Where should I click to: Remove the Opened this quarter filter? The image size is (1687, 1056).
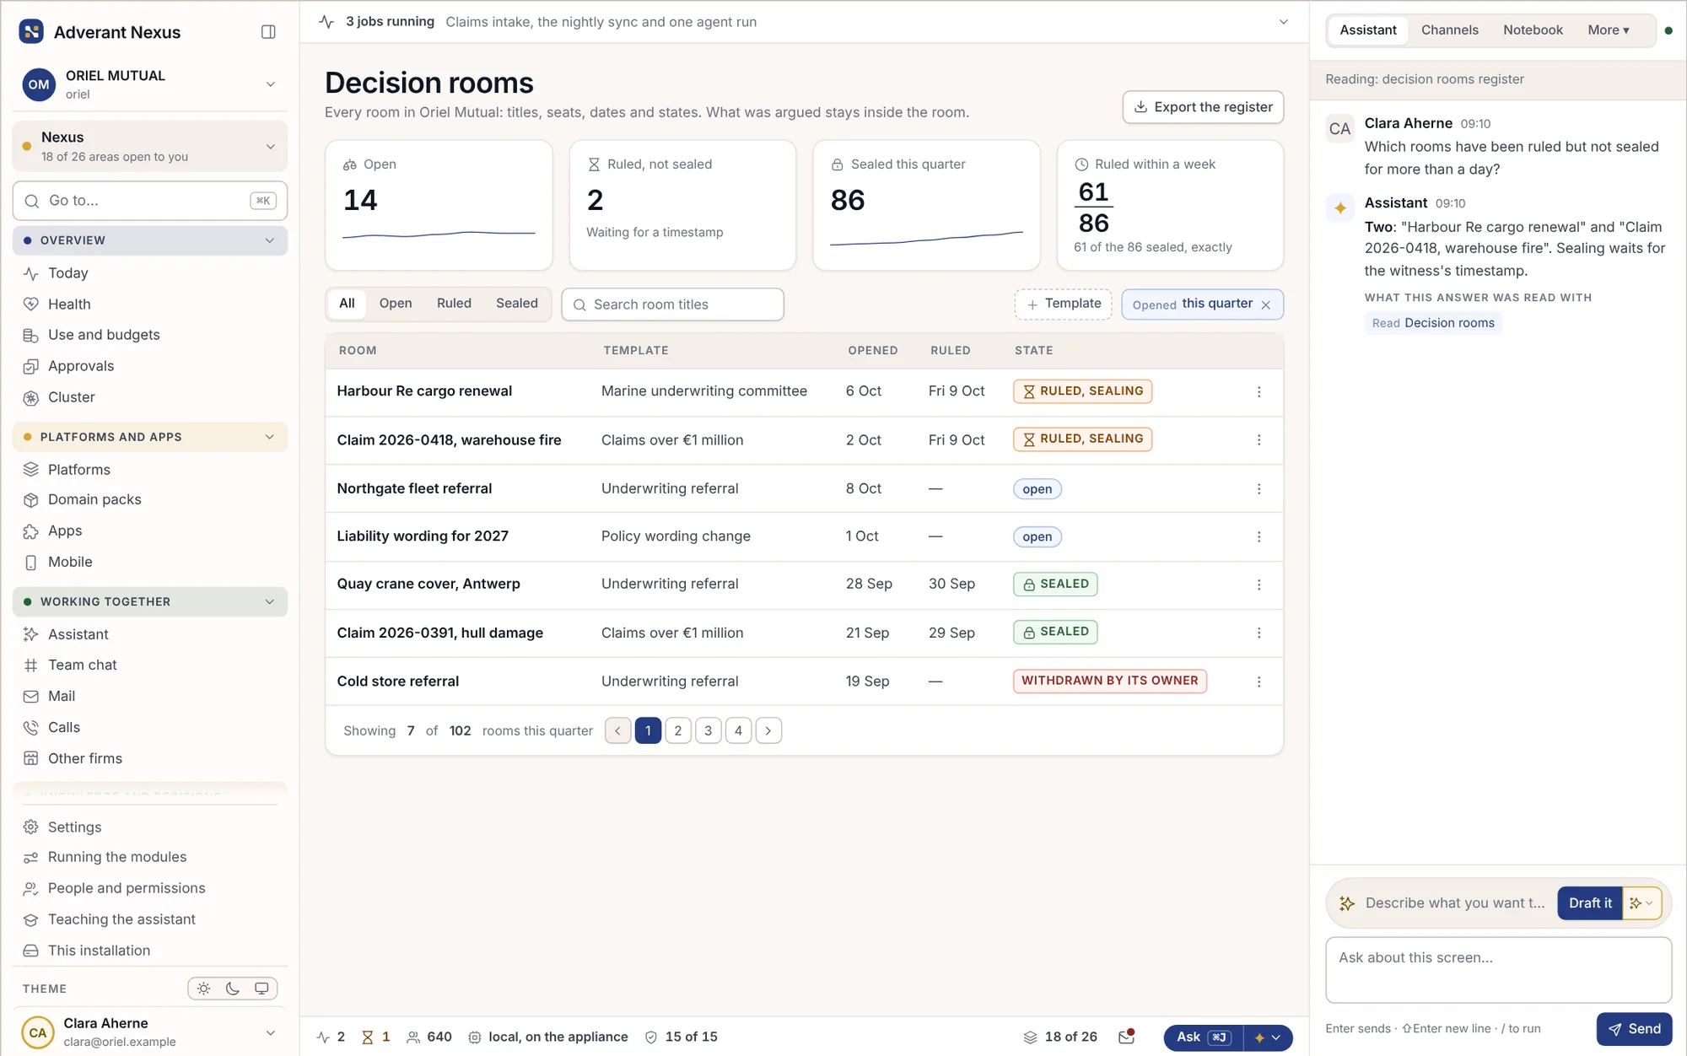click(1265, 305)
